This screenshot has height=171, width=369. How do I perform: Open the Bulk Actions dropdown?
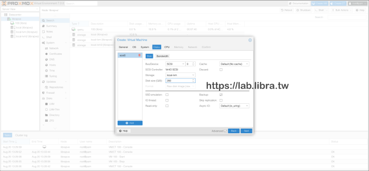342,10
